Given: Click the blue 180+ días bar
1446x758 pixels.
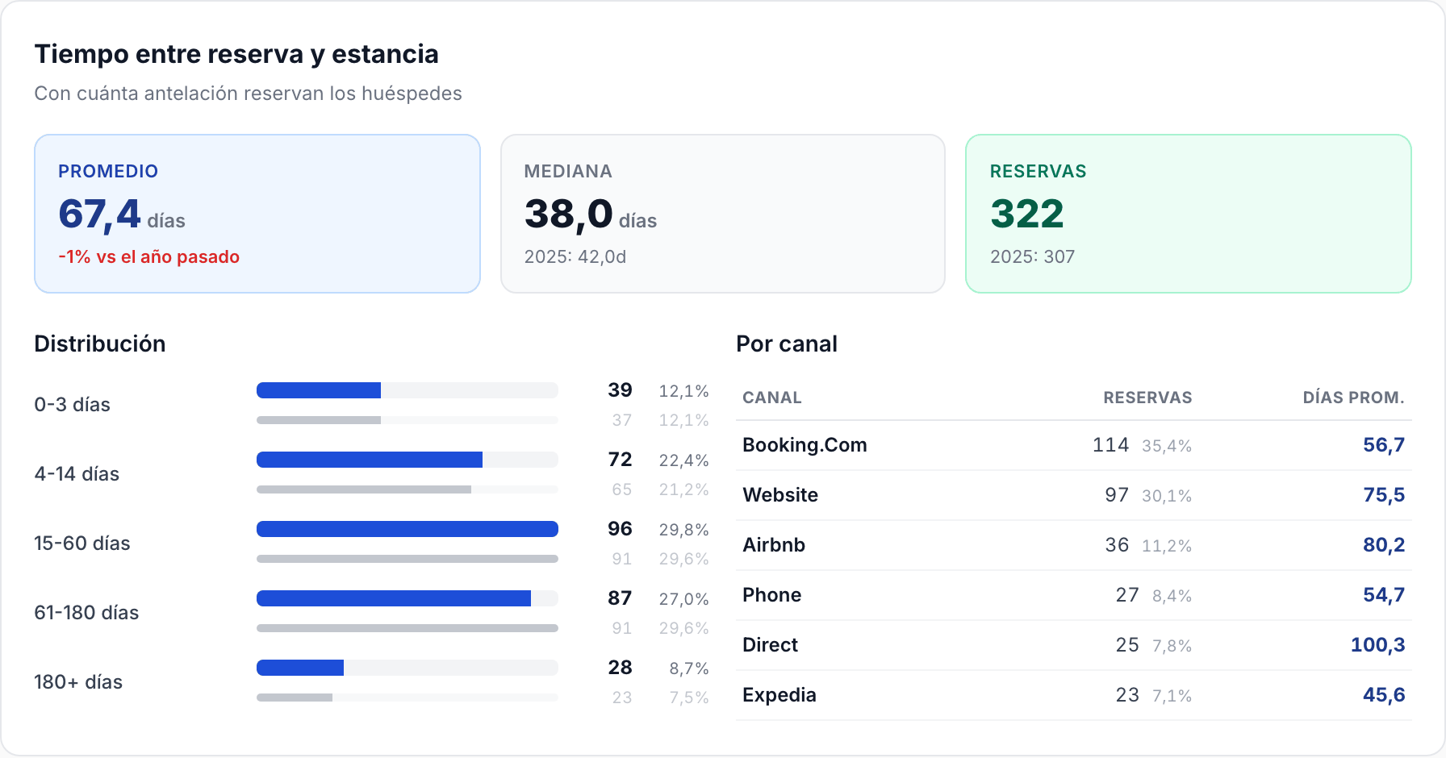Looking at the screenshot, I should (x=300, y=668).
